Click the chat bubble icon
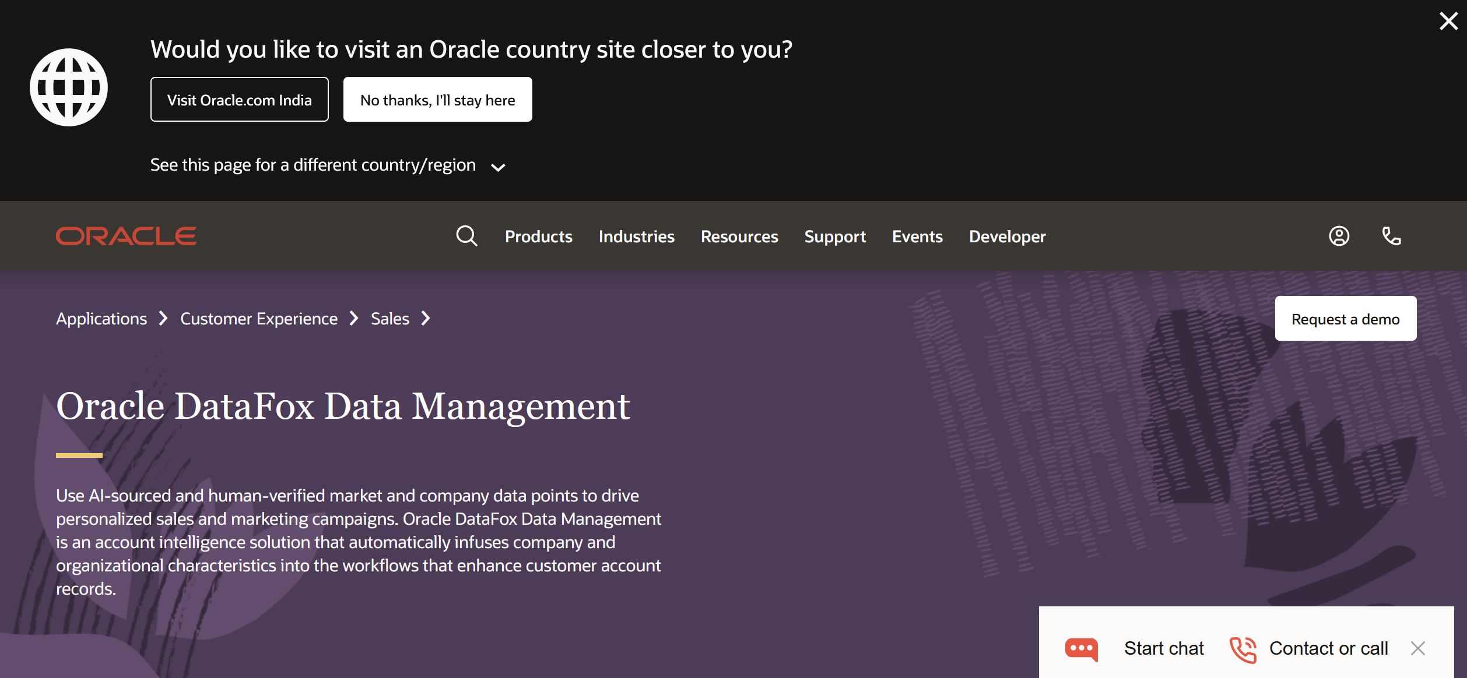Image resolution: width=1467 pixels, height=678 pixels. [x=1082, y=649]
